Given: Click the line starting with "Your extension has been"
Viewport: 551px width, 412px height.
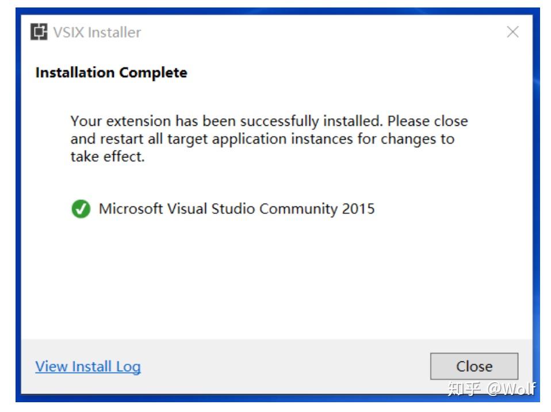Looking at the screenshot, I should 269,122.
